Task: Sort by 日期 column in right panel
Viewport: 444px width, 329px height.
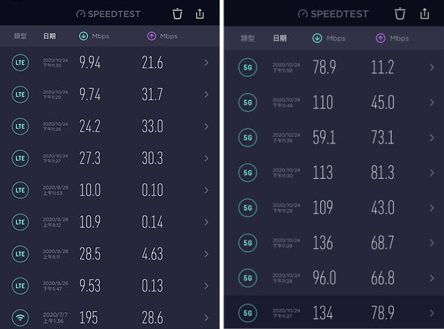Action: coord(279,38)
